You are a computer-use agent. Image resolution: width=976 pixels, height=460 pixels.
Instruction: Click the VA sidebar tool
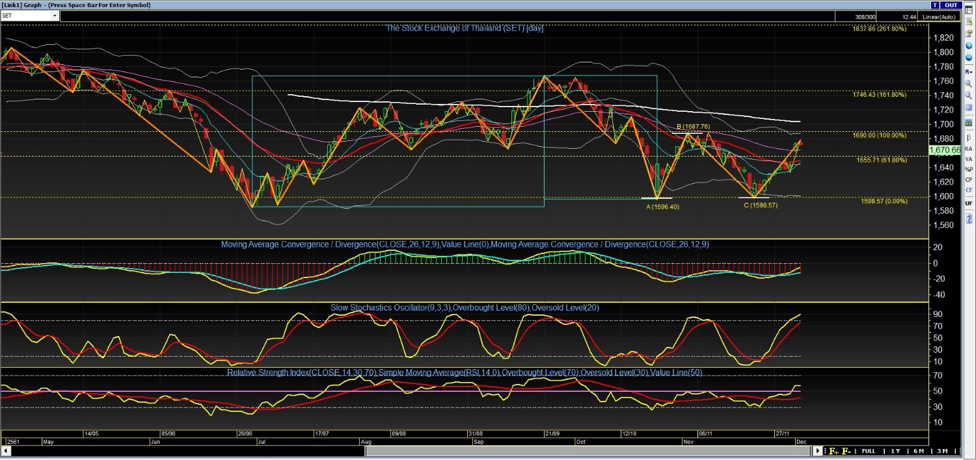coord(969,159)
